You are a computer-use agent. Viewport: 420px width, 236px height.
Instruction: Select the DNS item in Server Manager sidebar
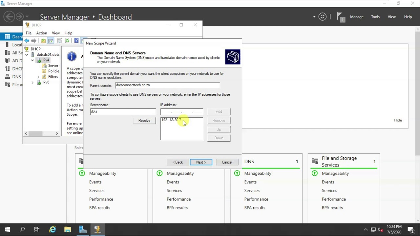(16, 77)
